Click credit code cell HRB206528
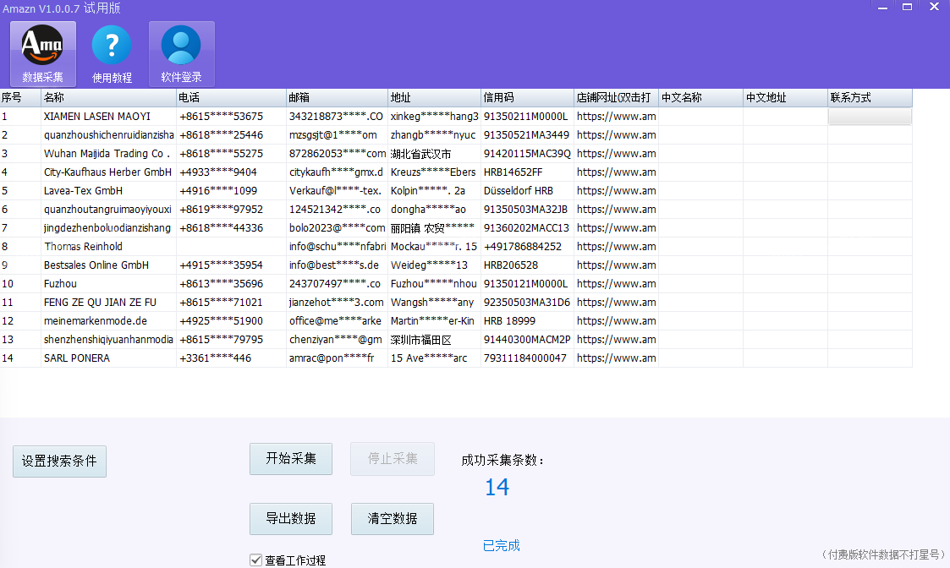This screenshot has width=950, height=568. tap(527, 265)
